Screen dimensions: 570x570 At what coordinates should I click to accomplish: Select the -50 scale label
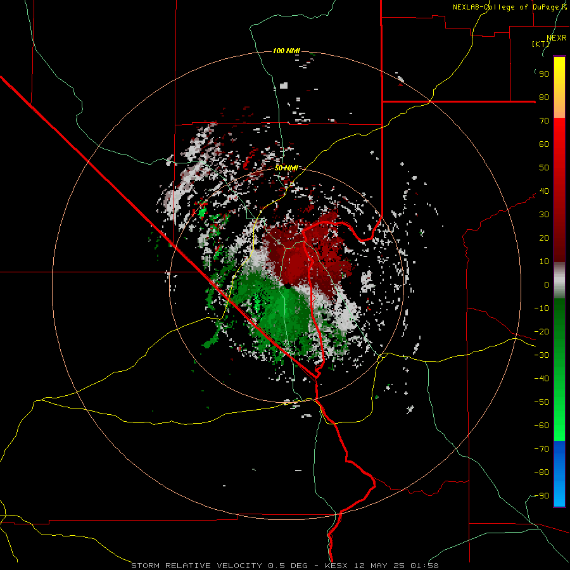click(x=541, y=402)
